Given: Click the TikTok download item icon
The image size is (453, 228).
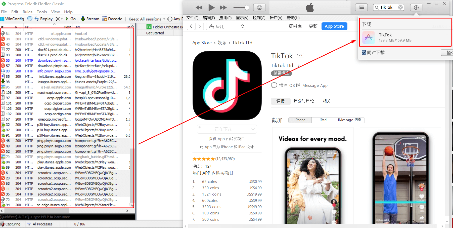Looking at the screenshot, I should coord(368,37).
